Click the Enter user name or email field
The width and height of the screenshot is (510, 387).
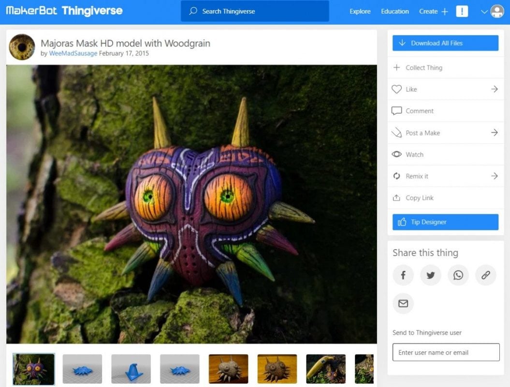coord(446,352)
